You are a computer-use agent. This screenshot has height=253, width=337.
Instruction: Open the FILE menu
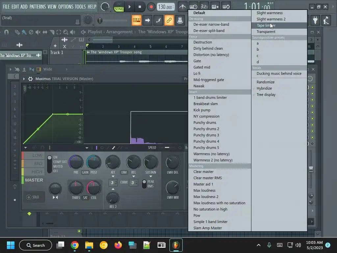click(6, 7)
